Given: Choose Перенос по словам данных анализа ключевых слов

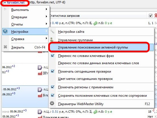Looking at the screenshot, I should (x=98, y=63).
